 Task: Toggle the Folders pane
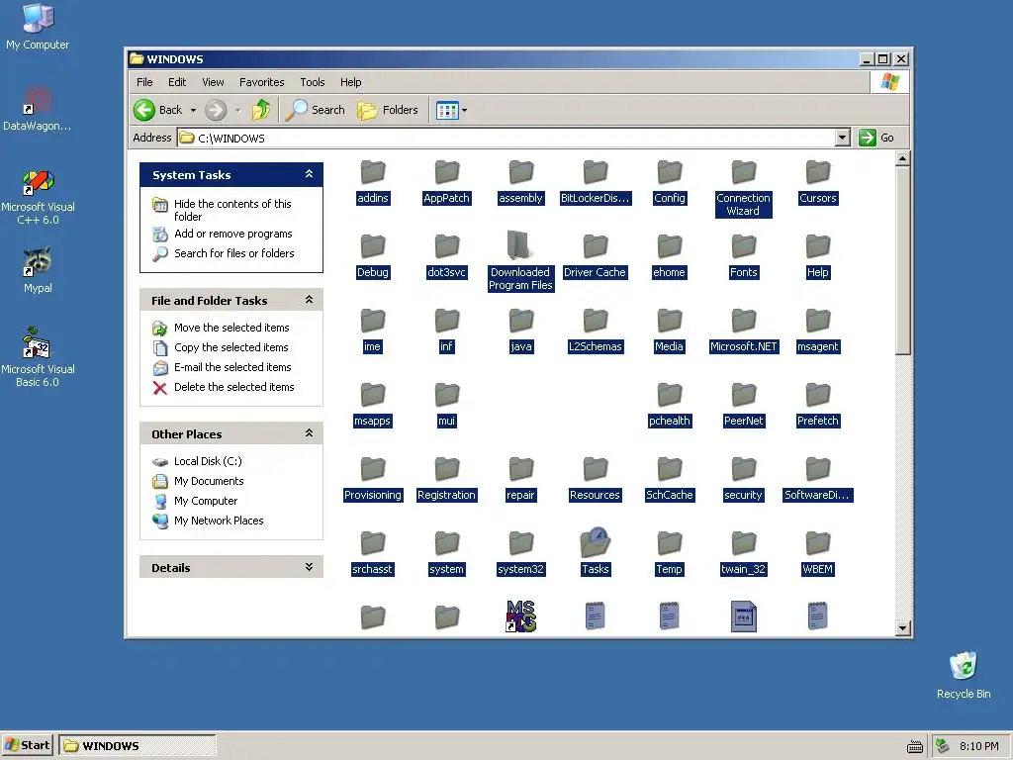point(387,110)
